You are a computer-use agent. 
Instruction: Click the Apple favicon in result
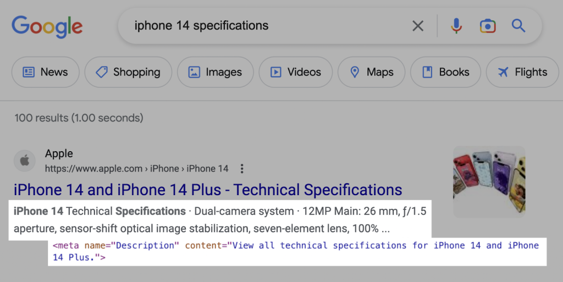click(24, 161)
